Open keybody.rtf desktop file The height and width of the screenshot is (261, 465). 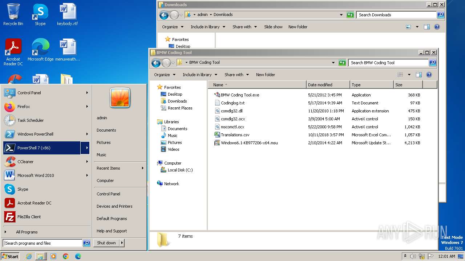point(68,14)
